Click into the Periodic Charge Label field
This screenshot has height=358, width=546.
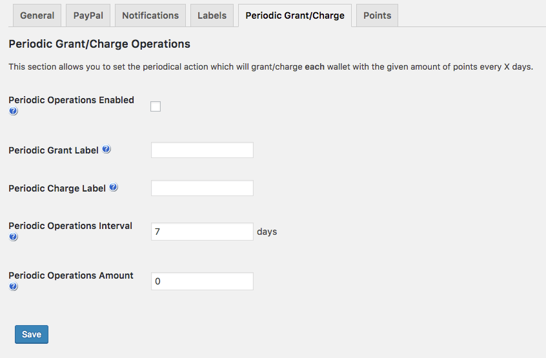202,188
